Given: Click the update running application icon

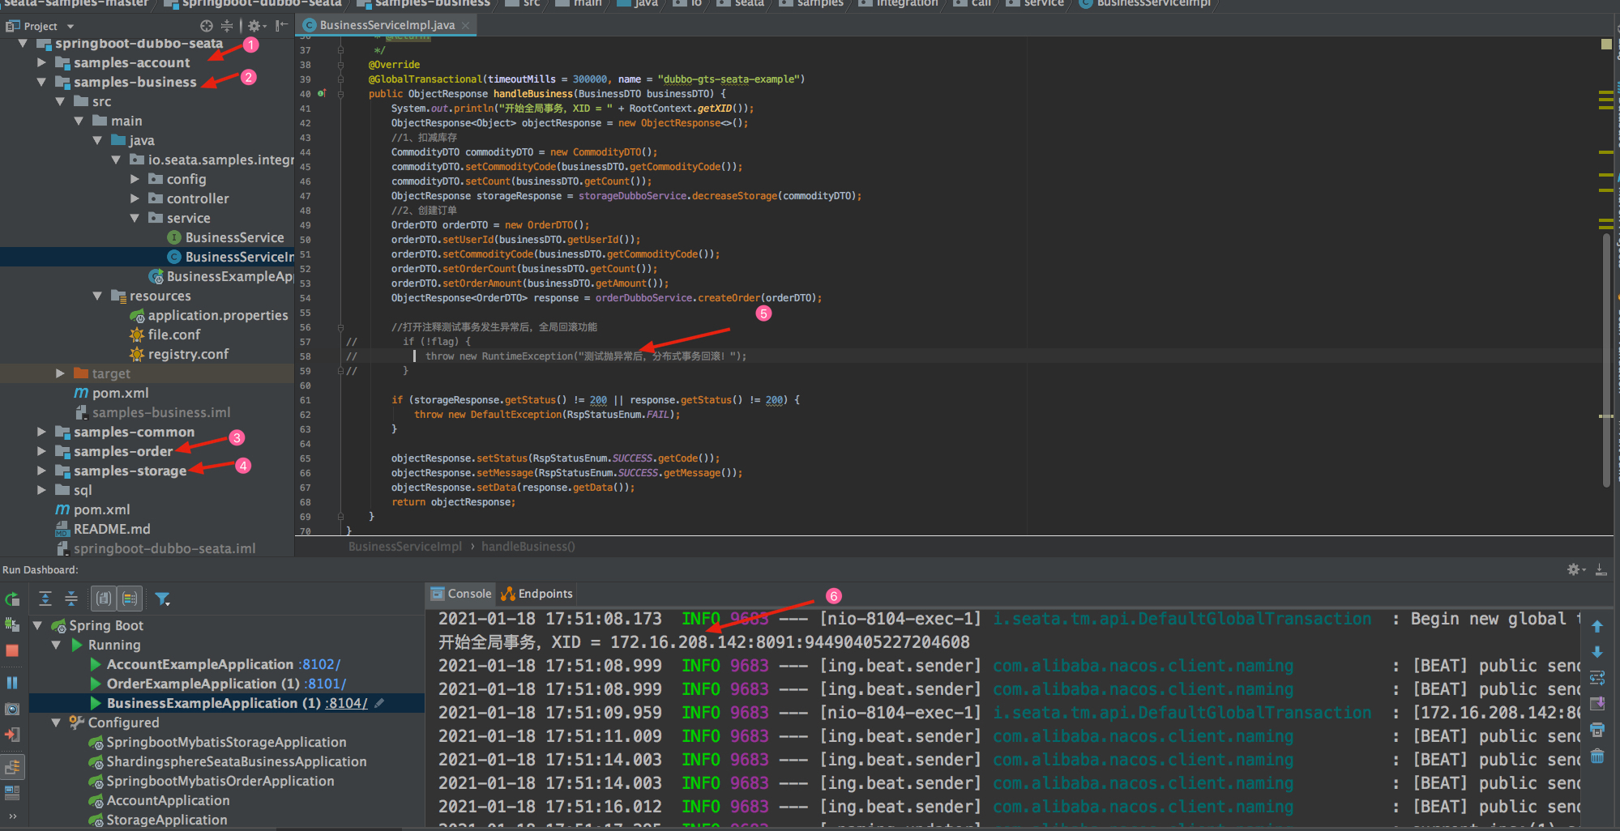Looking at the screenshot, I should 12,624.
